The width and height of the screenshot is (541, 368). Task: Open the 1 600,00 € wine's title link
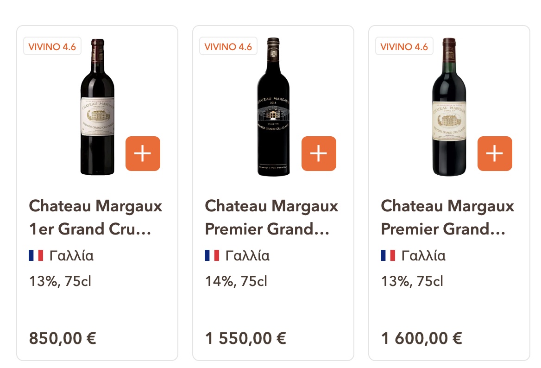click(x=447, y=217)
